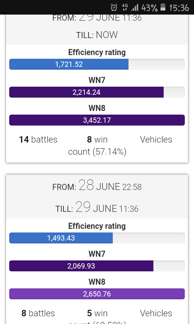Open Vehicles link in second session card
The height and width of the screenshot is (324, 194).
(156, 313)
